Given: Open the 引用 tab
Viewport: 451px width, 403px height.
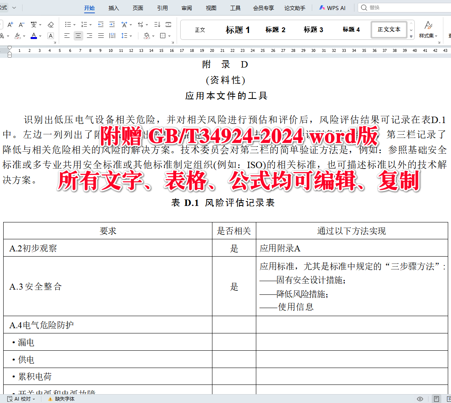Looking at the screenshot, I should 163,8.
